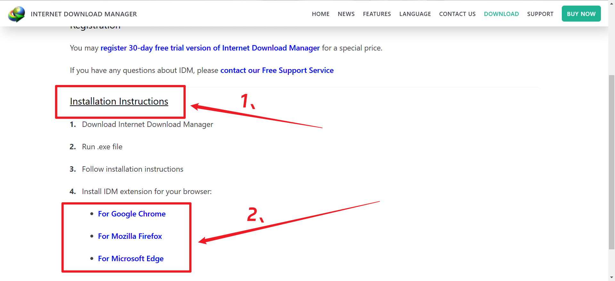
Task: Open the For Mozilla Firefox extension link
Action: pos(130,236)
